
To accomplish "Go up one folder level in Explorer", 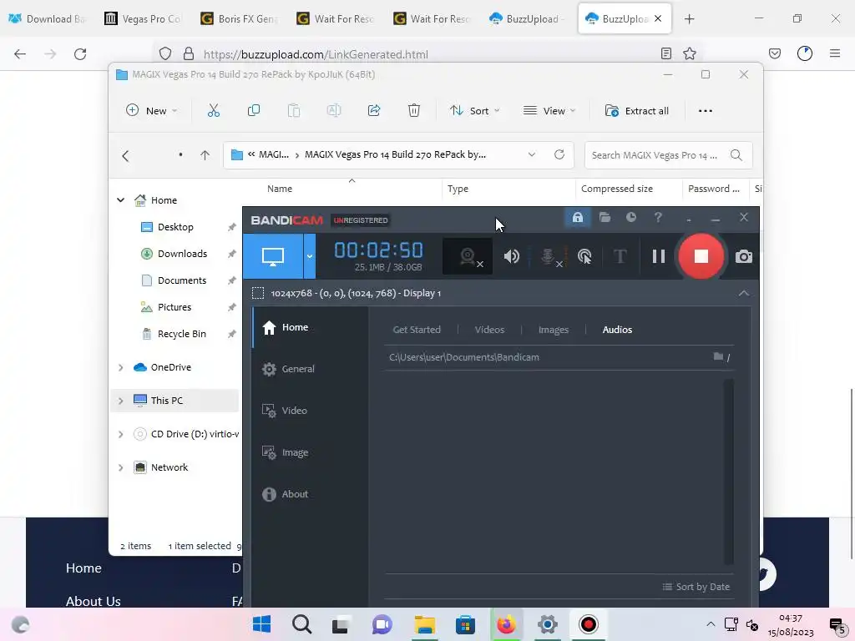I will [x=205, y=155].
